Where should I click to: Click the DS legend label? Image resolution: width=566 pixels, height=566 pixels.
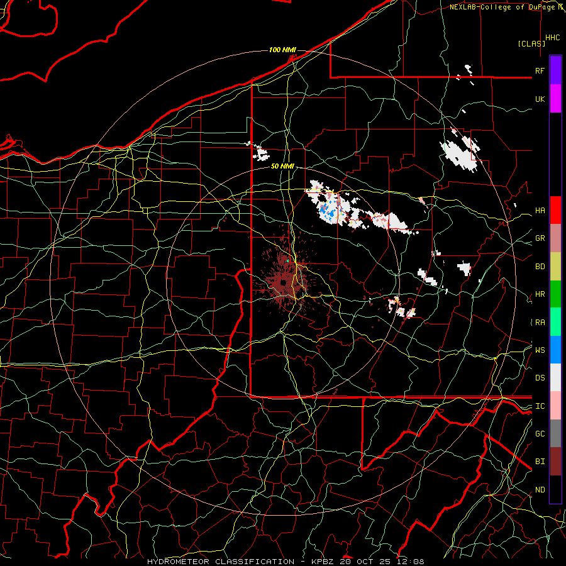pos(540,378)
